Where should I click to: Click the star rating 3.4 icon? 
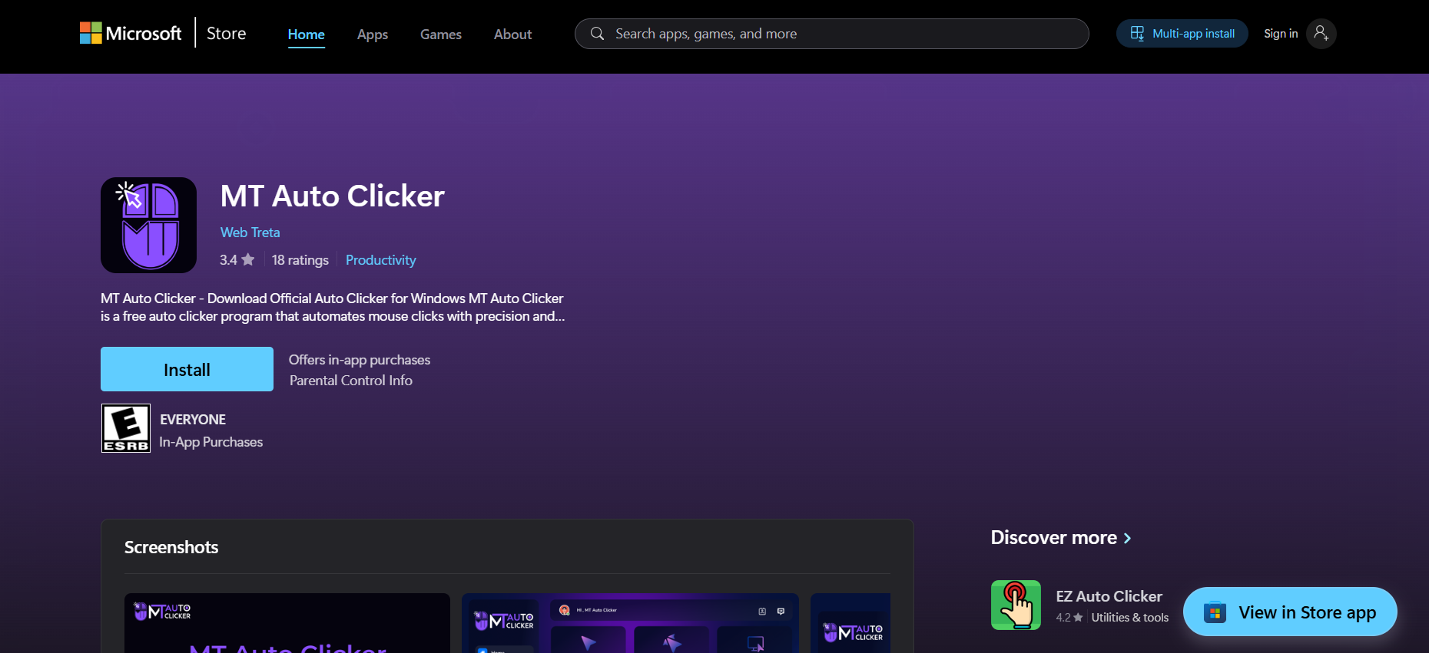[247, 259]
